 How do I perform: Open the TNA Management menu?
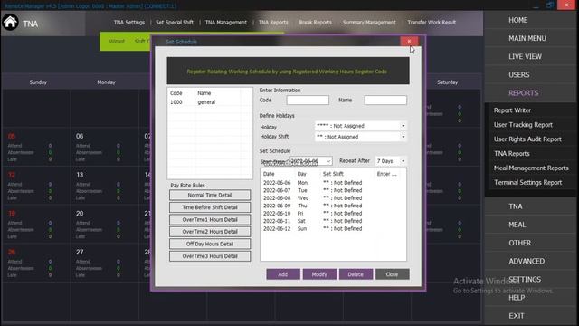point(225,22)
